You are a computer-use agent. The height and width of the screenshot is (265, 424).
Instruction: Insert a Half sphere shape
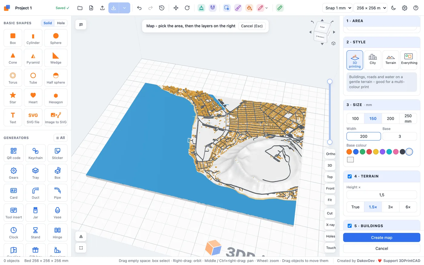click(56, 78)
